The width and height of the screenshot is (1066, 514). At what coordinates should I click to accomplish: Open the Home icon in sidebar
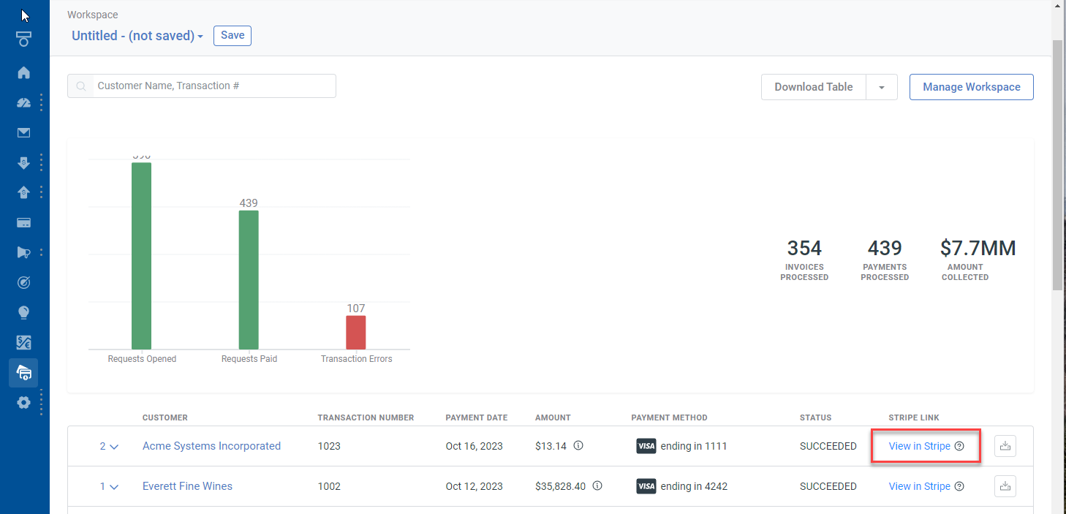(x=23, y=72)
